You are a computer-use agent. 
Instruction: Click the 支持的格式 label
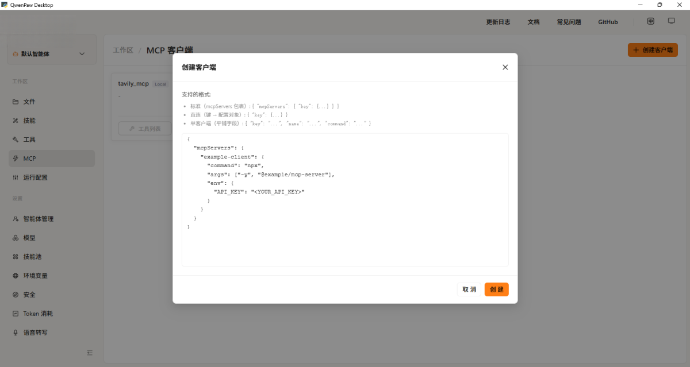tap(197, 94)
